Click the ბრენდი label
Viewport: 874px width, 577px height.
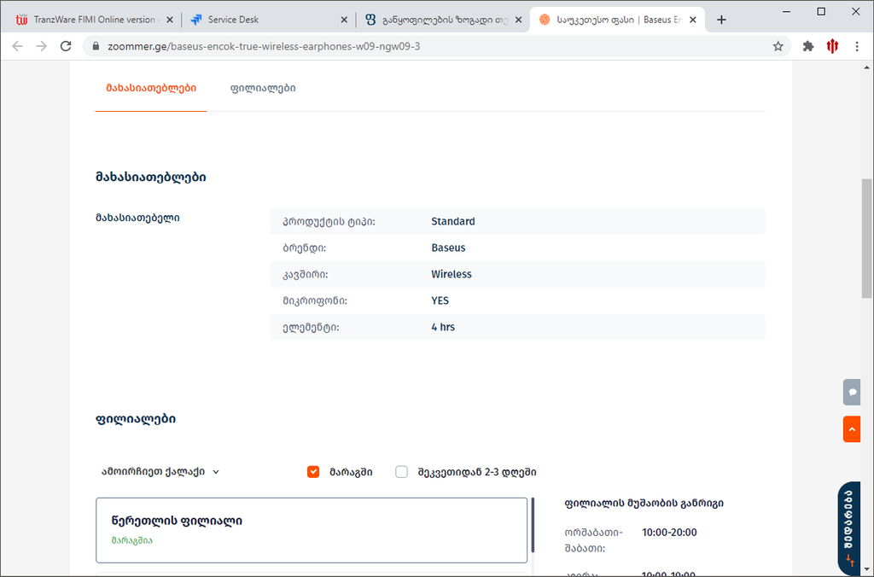(x=305, y=248)
